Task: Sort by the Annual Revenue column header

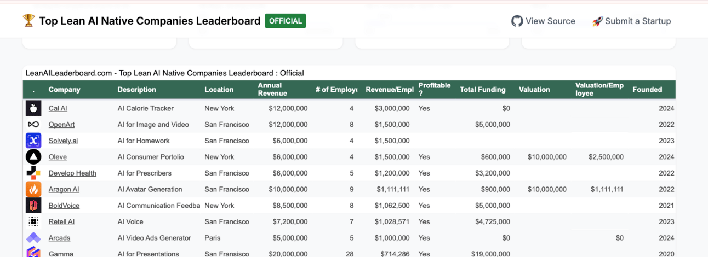Action: pyautogui.click(x=270, y=89)
